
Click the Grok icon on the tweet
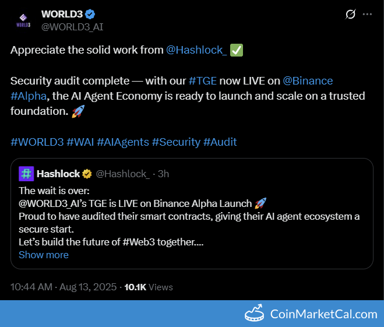[350, 14]
